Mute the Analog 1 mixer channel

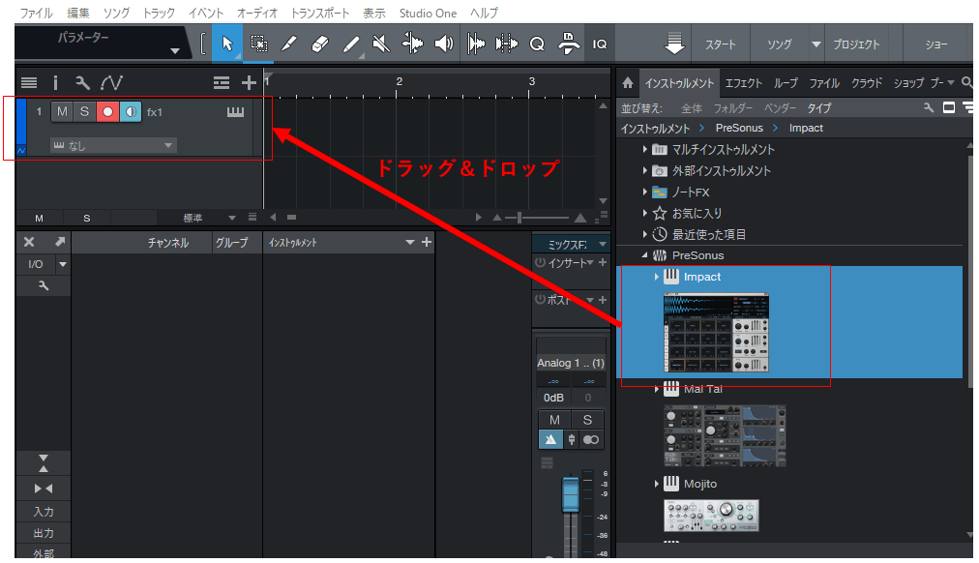[554, 420]
